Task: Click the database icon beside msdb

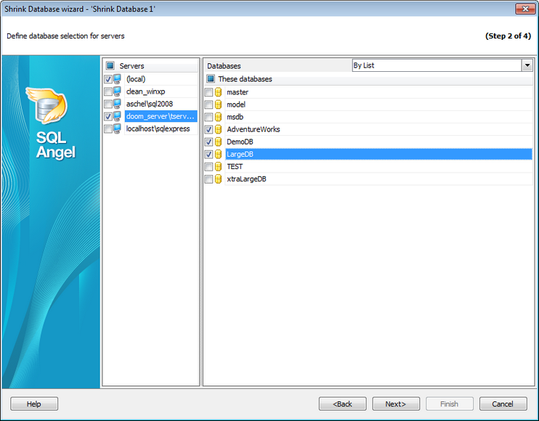Action: click(218, 117)
